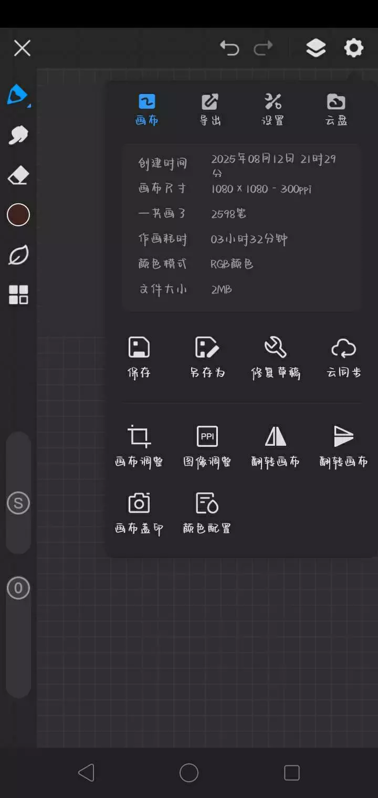378x798 pixels.
Task: Open the layers panel
Action: (316, 48)
